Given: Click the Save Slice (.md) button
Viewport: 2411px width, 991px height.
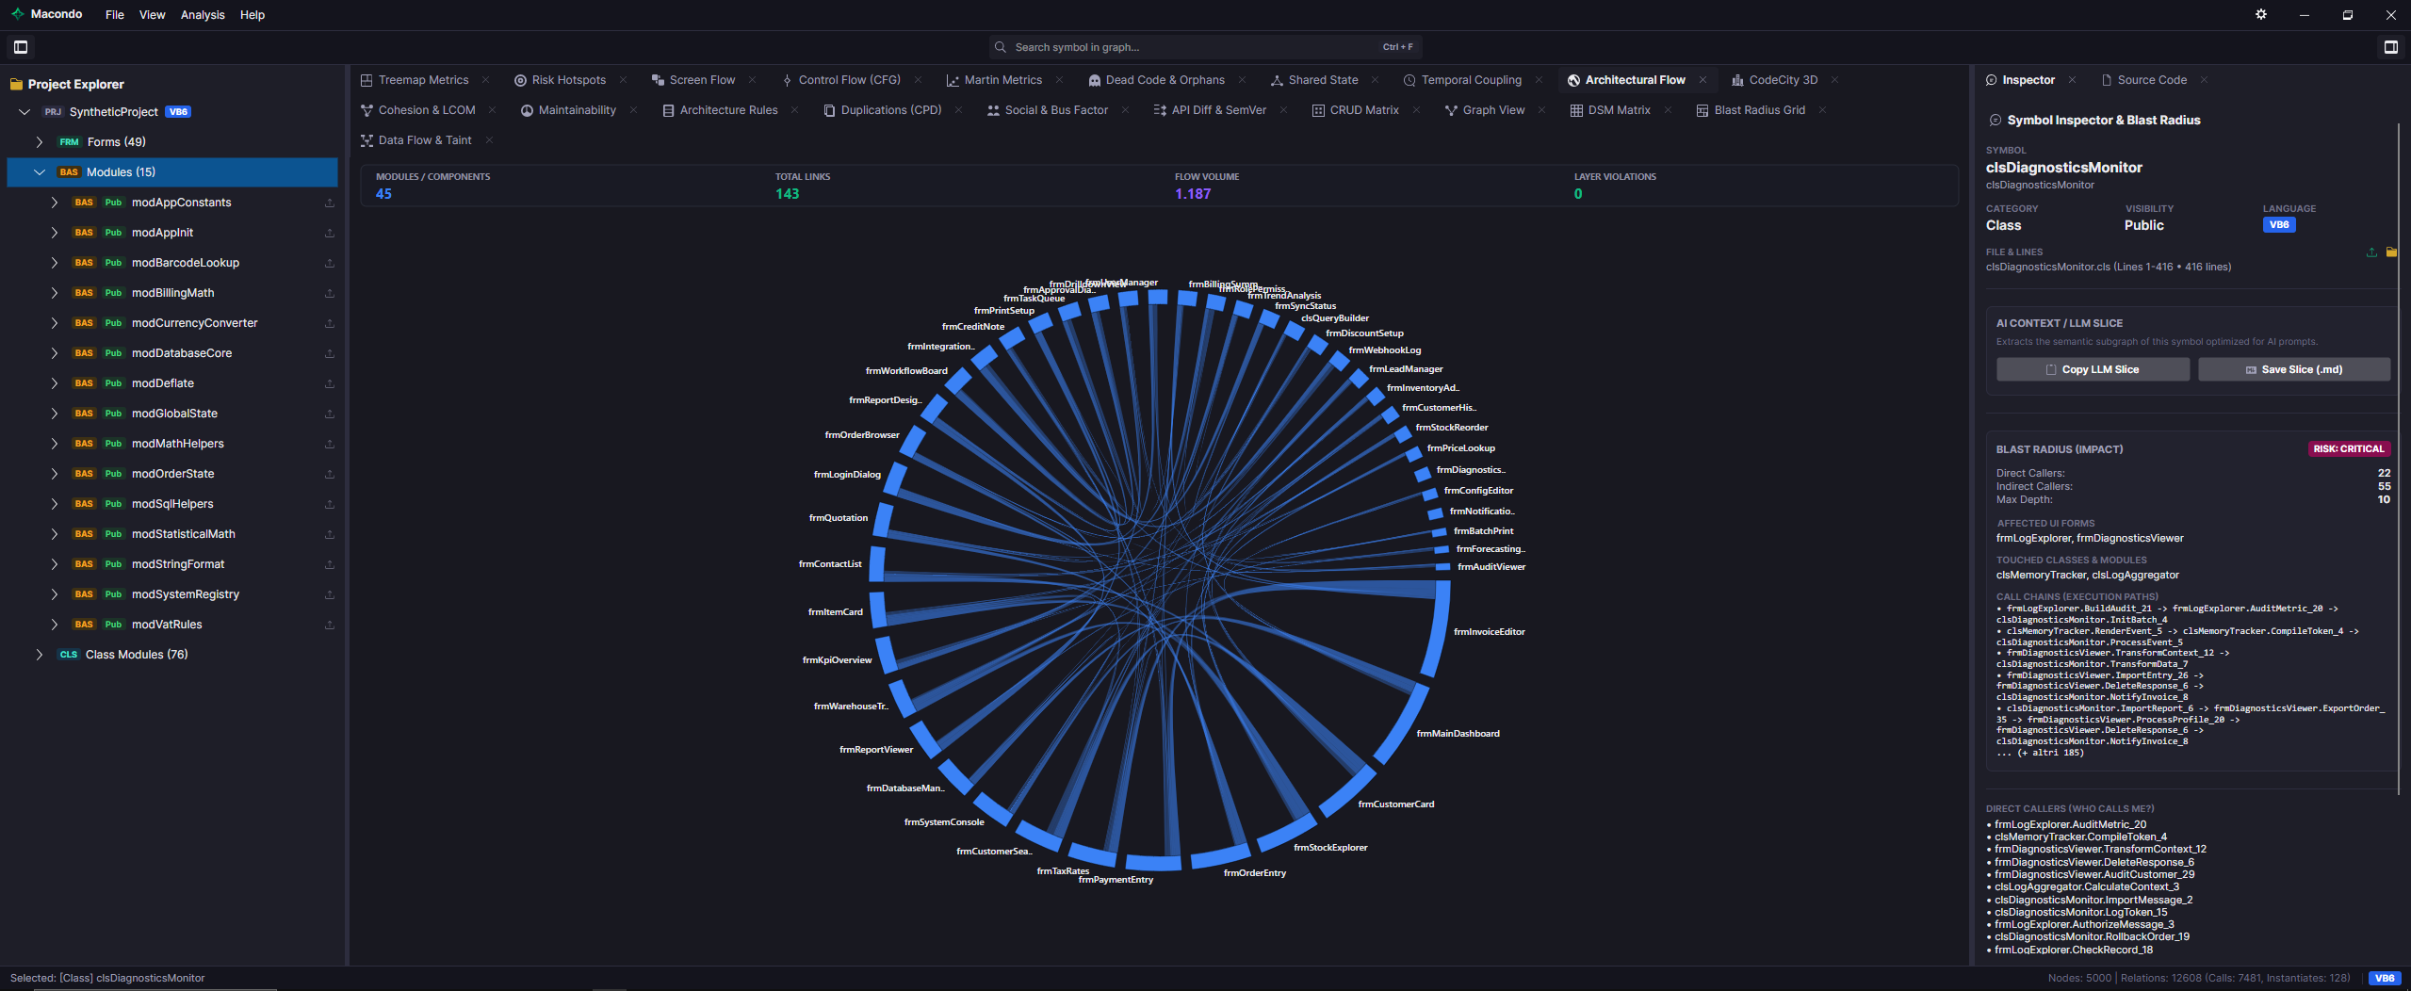Looking at the screenshot, I should coord(2294,369).
